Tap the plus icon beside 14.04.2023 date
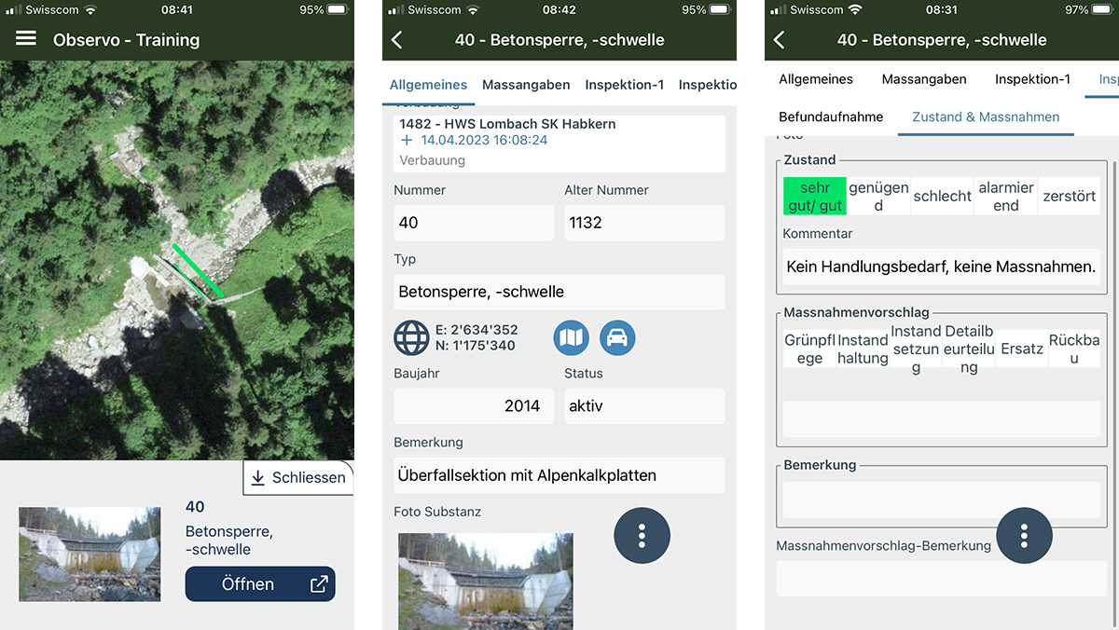The width and height of the screenshot is (1119, 630). pyautogui.click(x=407, y=140)
